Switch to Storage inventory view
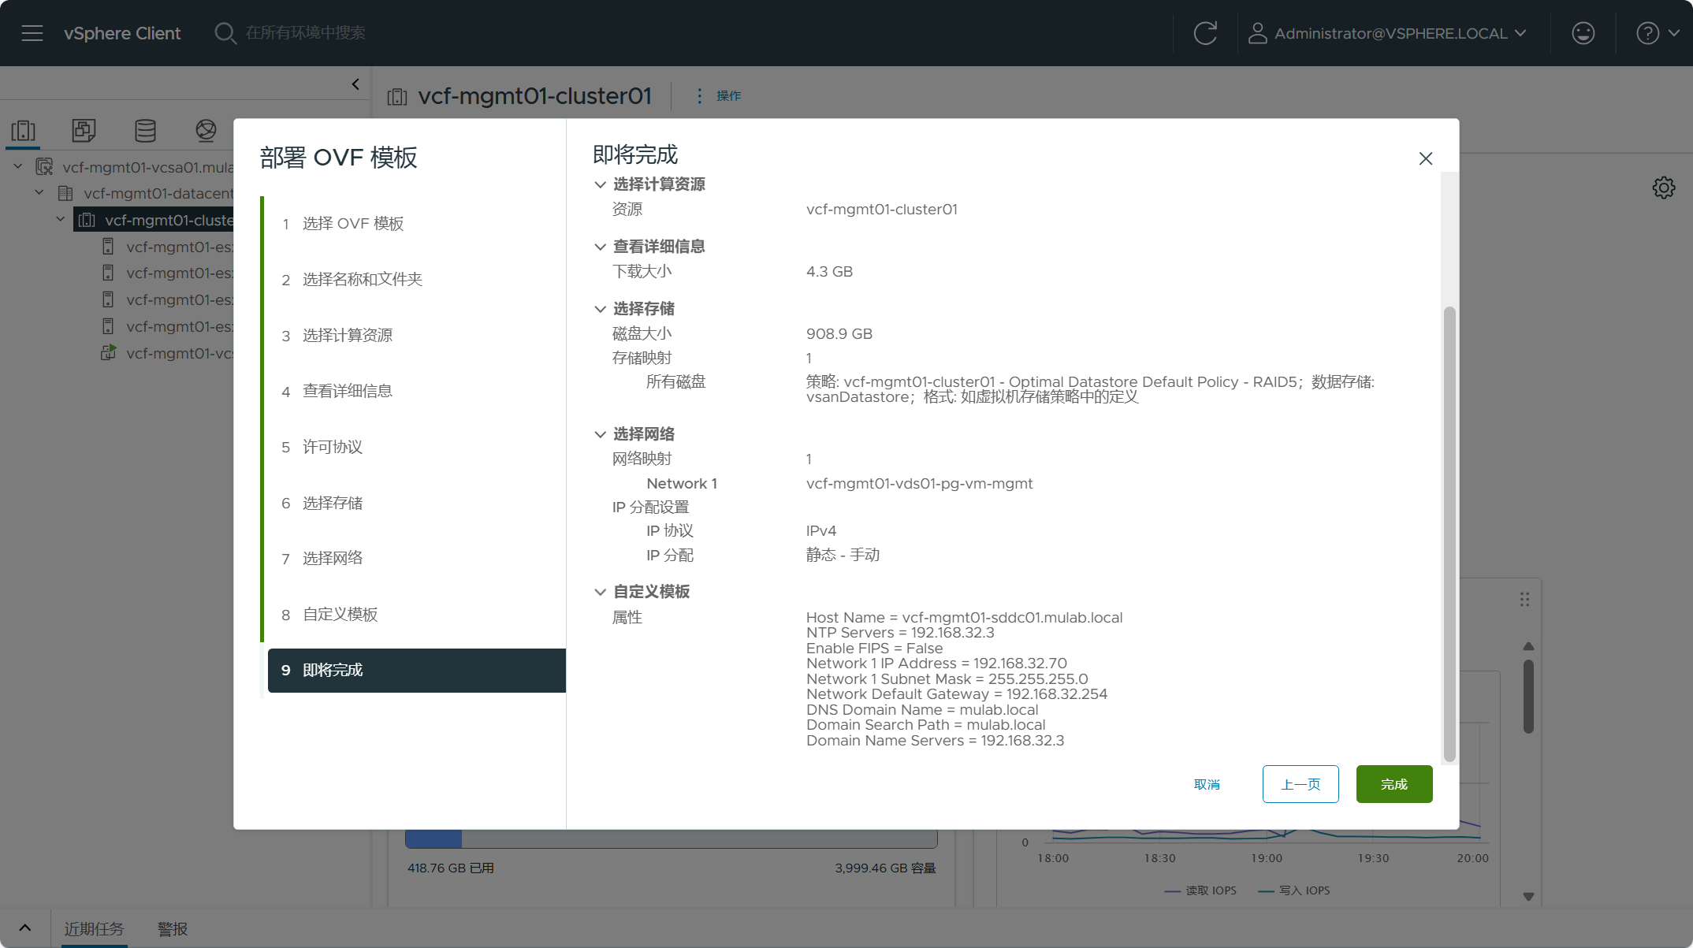1693x948 pixels. point(145,130)
